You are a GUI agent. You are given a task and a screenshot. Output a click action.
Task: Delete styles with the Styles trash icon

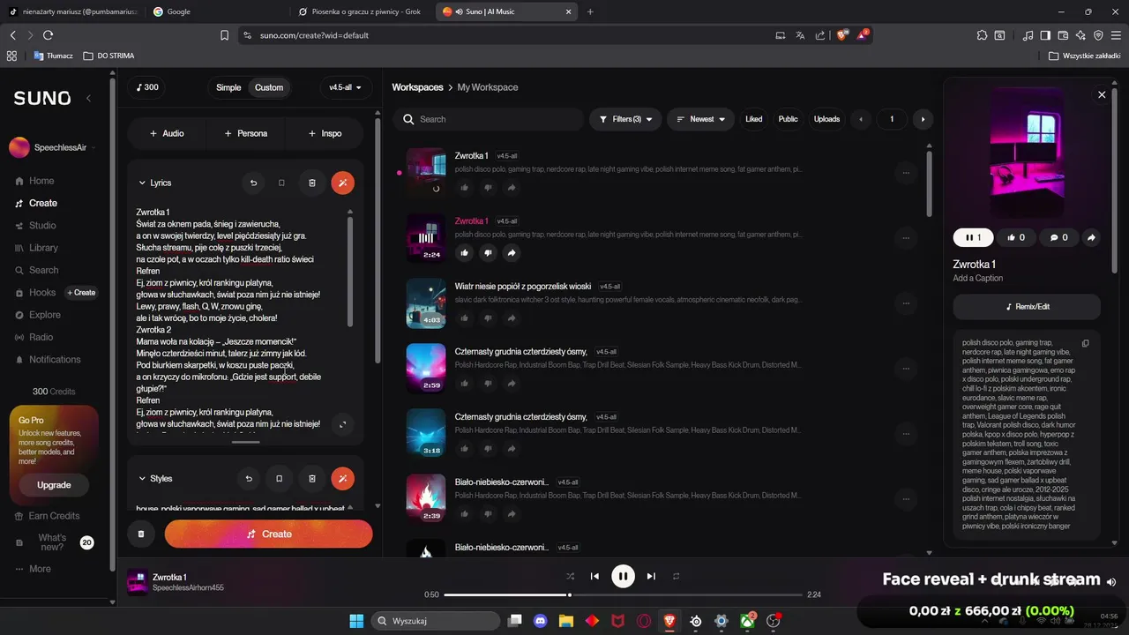[x=312, y=478]
